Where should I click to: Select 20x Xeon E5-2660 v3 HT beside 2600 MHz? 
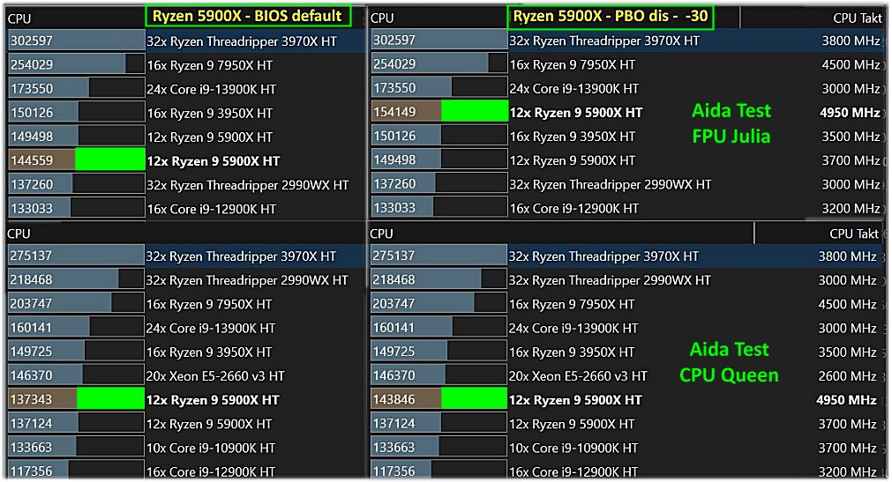pyautogui.click(x=577, y=375)
